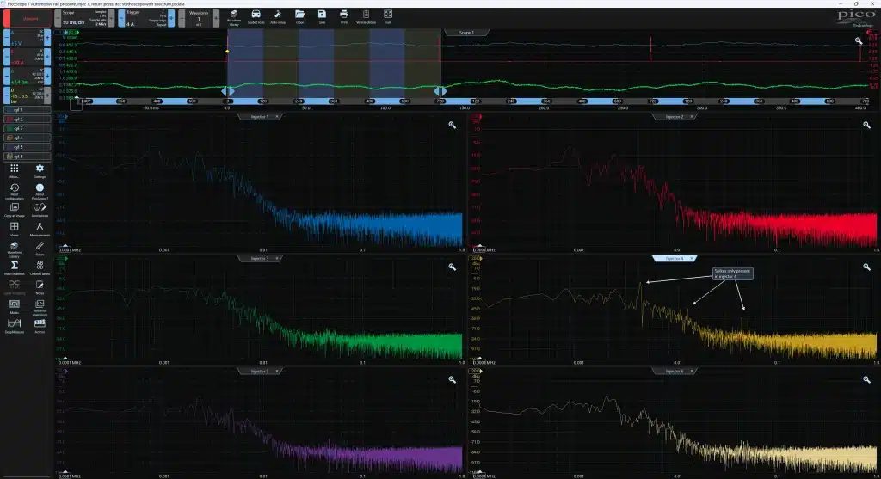Click the red Stopped run button
This screenshot has height=479, width=881.
27,19
